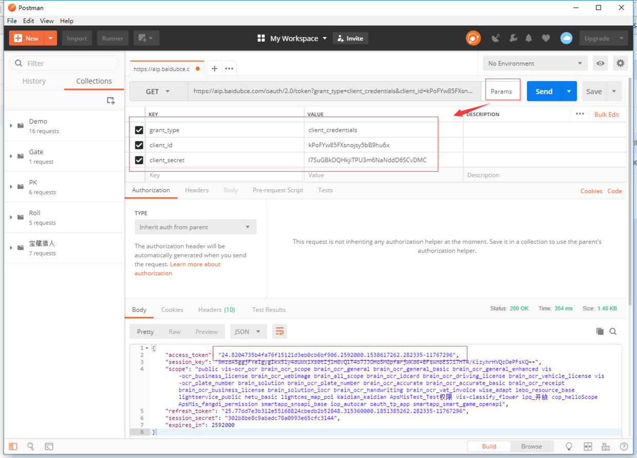Click the request URL field

(334, 91)
